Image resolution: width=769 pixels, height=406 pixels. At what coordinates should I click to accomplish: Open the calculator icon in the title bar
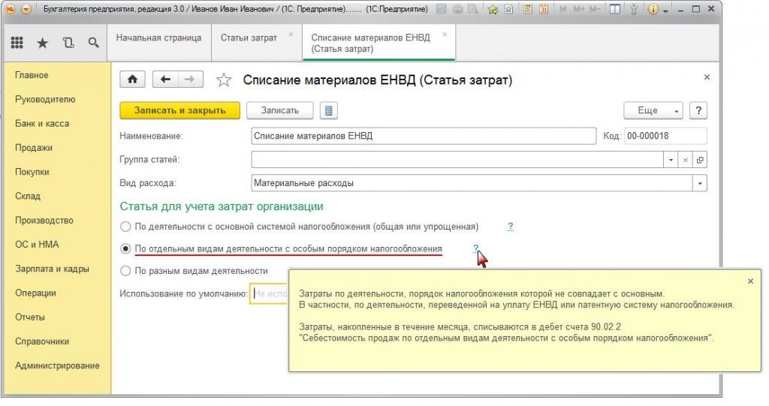tap(528, 10)
